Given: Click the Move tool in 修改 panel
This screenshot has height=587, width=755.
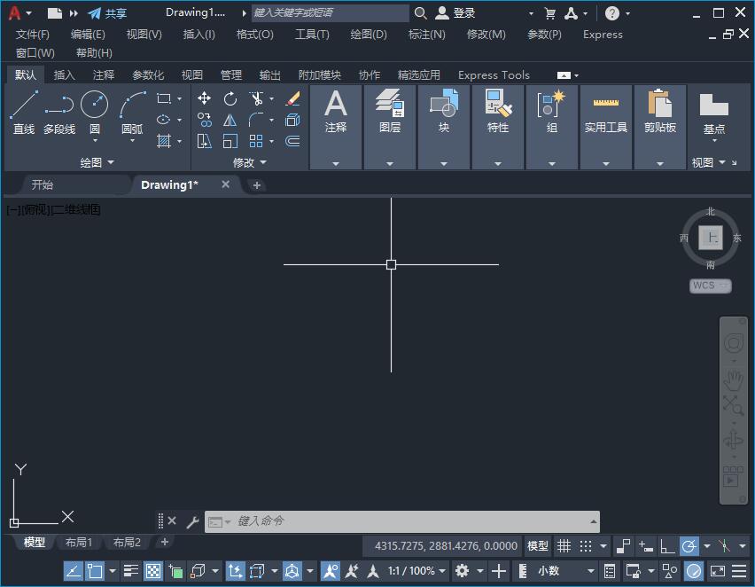Looking at the screenshot, I should 205,98.
